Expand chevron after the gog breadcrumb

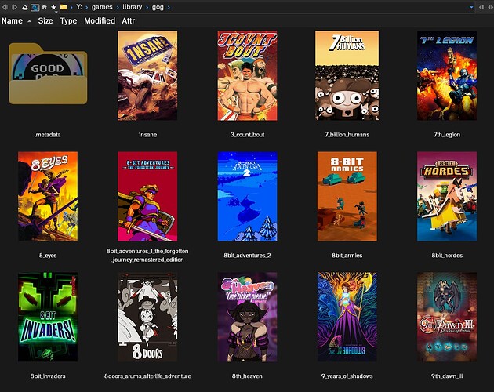[169, 7]
